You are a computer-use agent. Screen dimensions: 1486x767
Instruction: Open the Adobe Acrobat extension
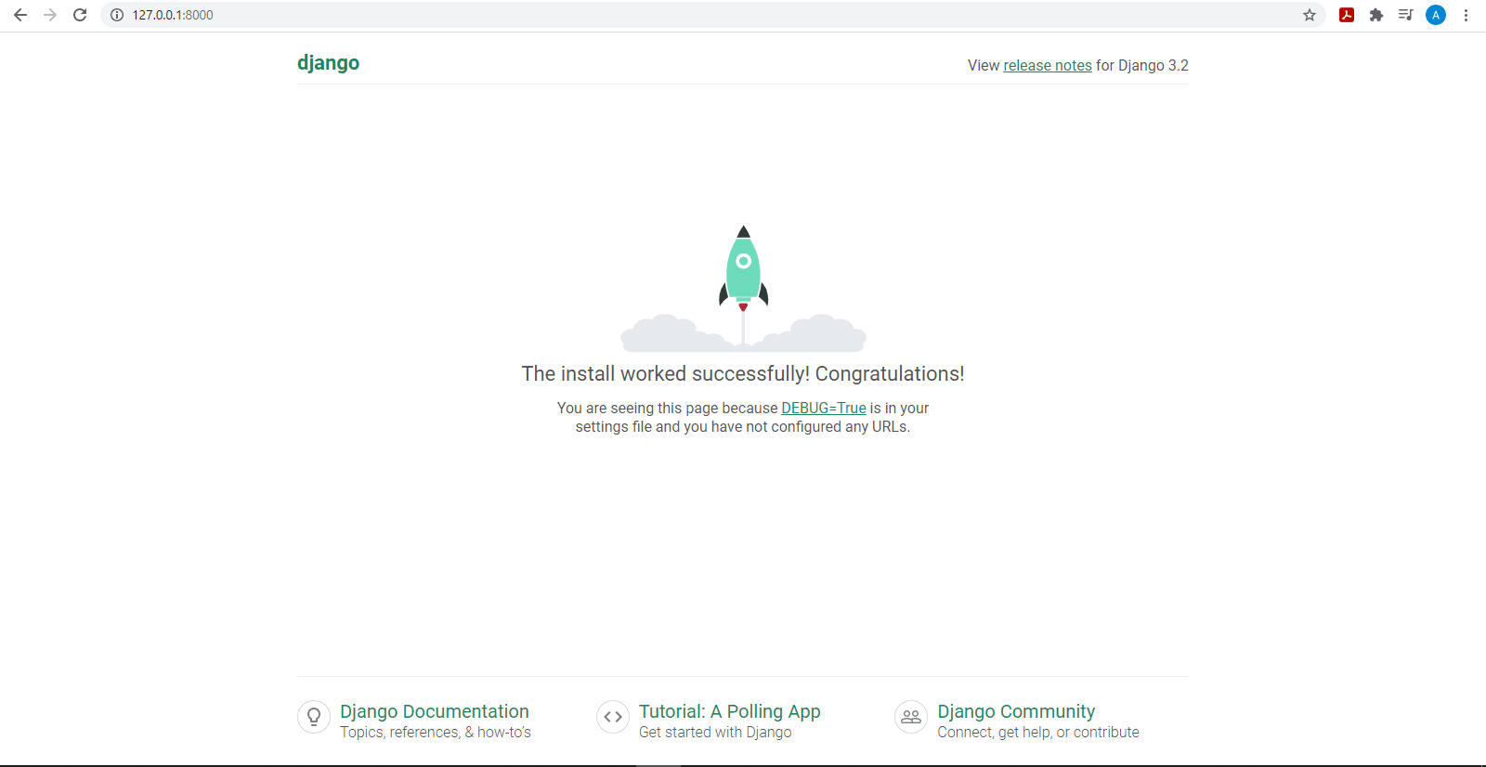pos(1346,15)
